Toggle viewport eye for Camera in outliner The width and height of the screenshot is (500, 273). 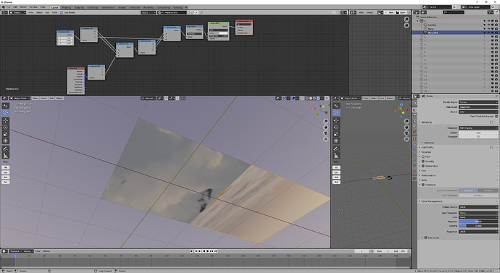point(488,25)
